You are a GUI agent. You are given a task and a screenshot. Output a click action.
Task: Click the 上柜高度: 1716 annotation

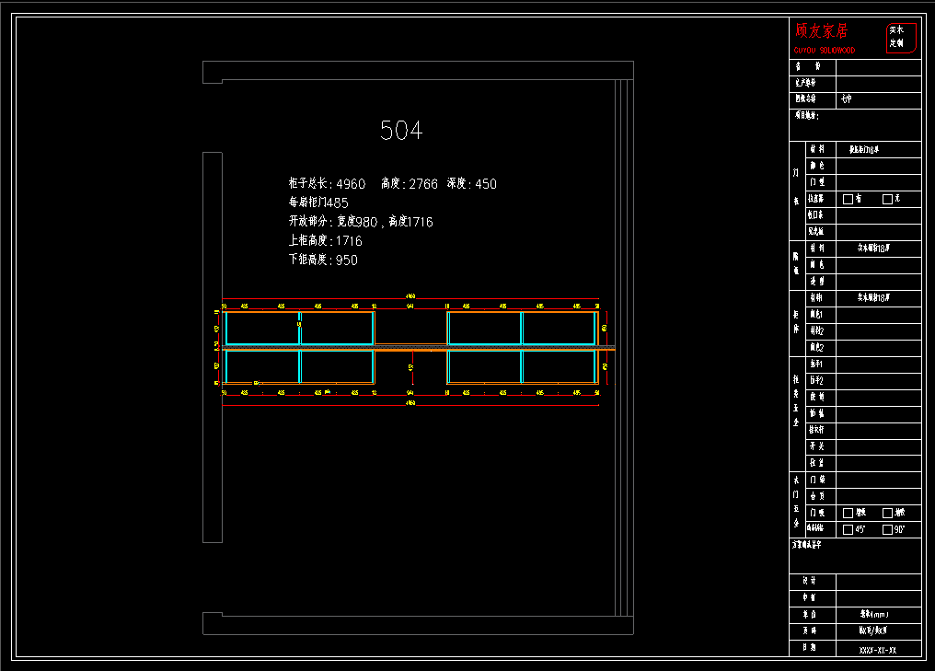click(x=325, y=241)
